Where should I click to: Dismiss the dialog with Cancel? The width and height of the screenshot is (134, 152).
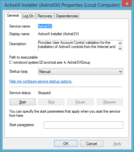coord(92,144)
